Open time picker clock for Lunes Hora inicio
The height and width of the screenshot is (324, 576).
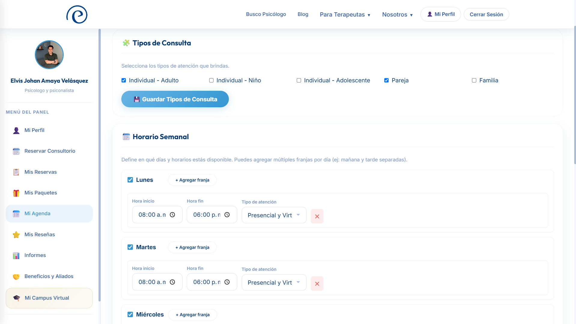(172, 215)
